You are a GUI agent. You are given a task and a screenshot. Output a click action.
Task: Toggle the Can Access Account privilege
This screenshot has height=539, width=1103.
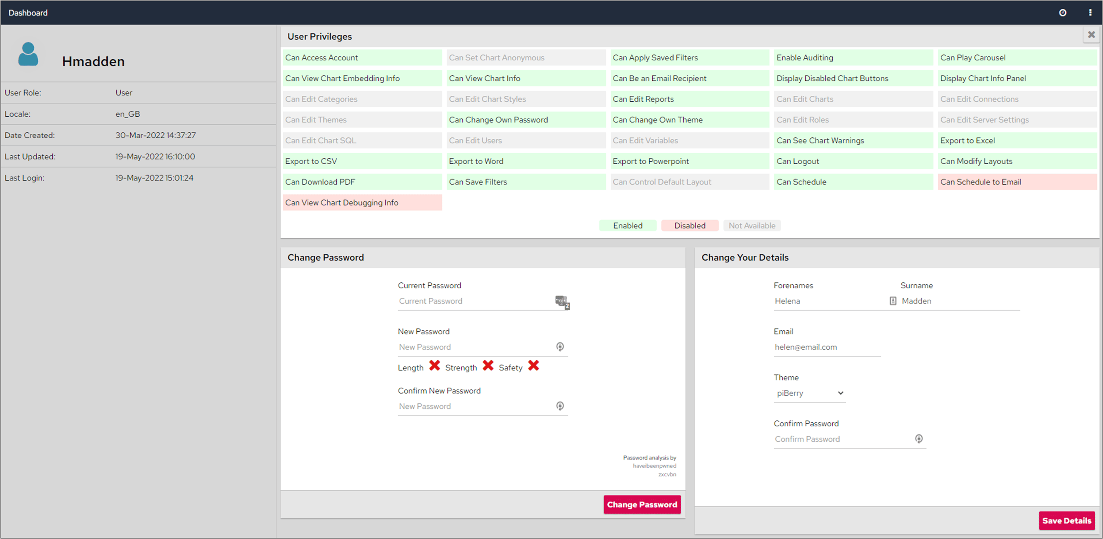[x=362, y=57]
